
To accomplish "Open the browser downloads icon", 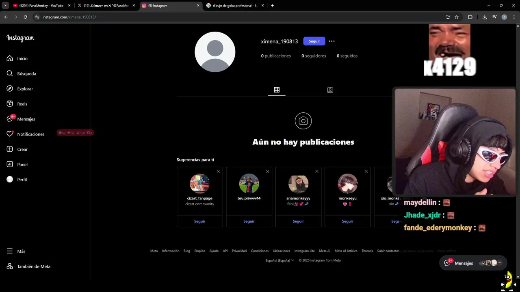I will [485, 17].
